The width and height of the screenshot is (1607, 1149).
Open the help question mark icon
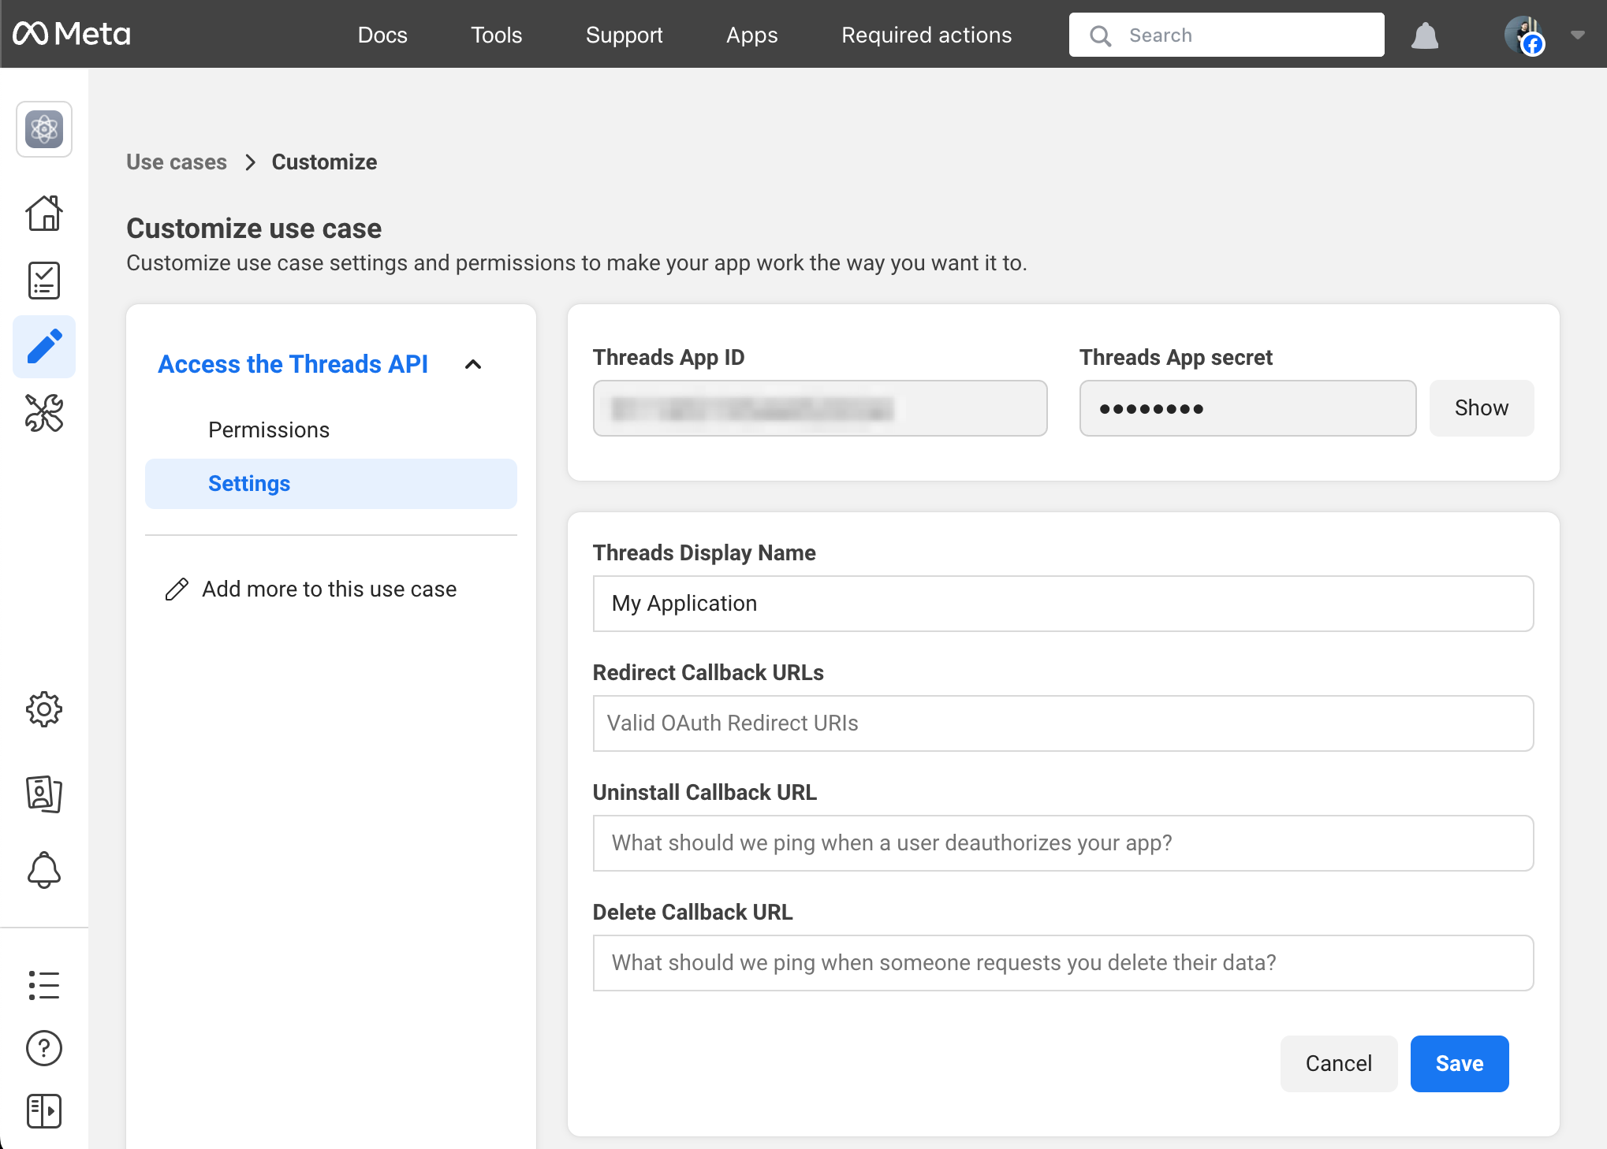tap(44, 1048)
